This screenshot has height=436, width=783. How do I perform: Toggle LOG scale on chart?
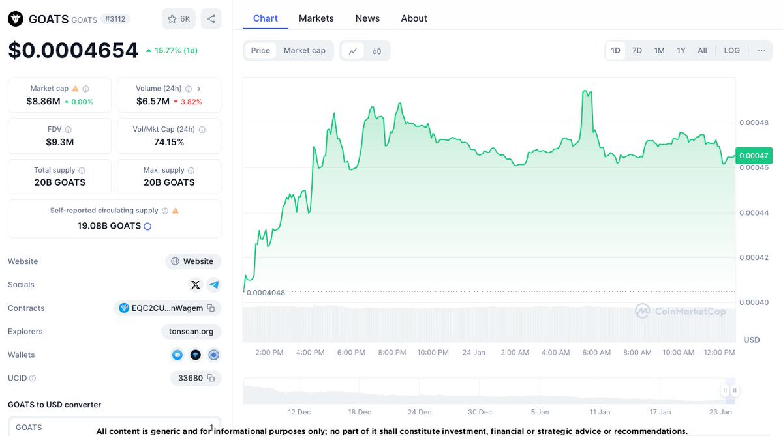click(x=732, y=51)
